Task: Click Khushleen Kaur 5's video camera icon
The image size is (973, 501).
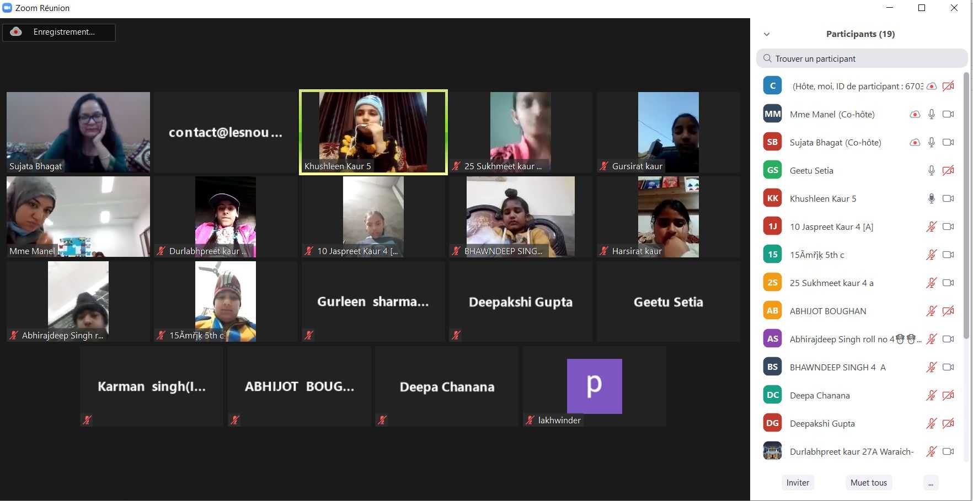Action: point(948,199)
